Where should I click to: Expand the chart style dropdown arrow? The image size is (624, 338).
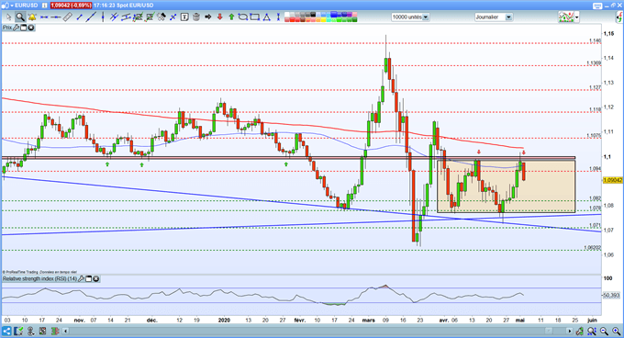pos(577,17)
